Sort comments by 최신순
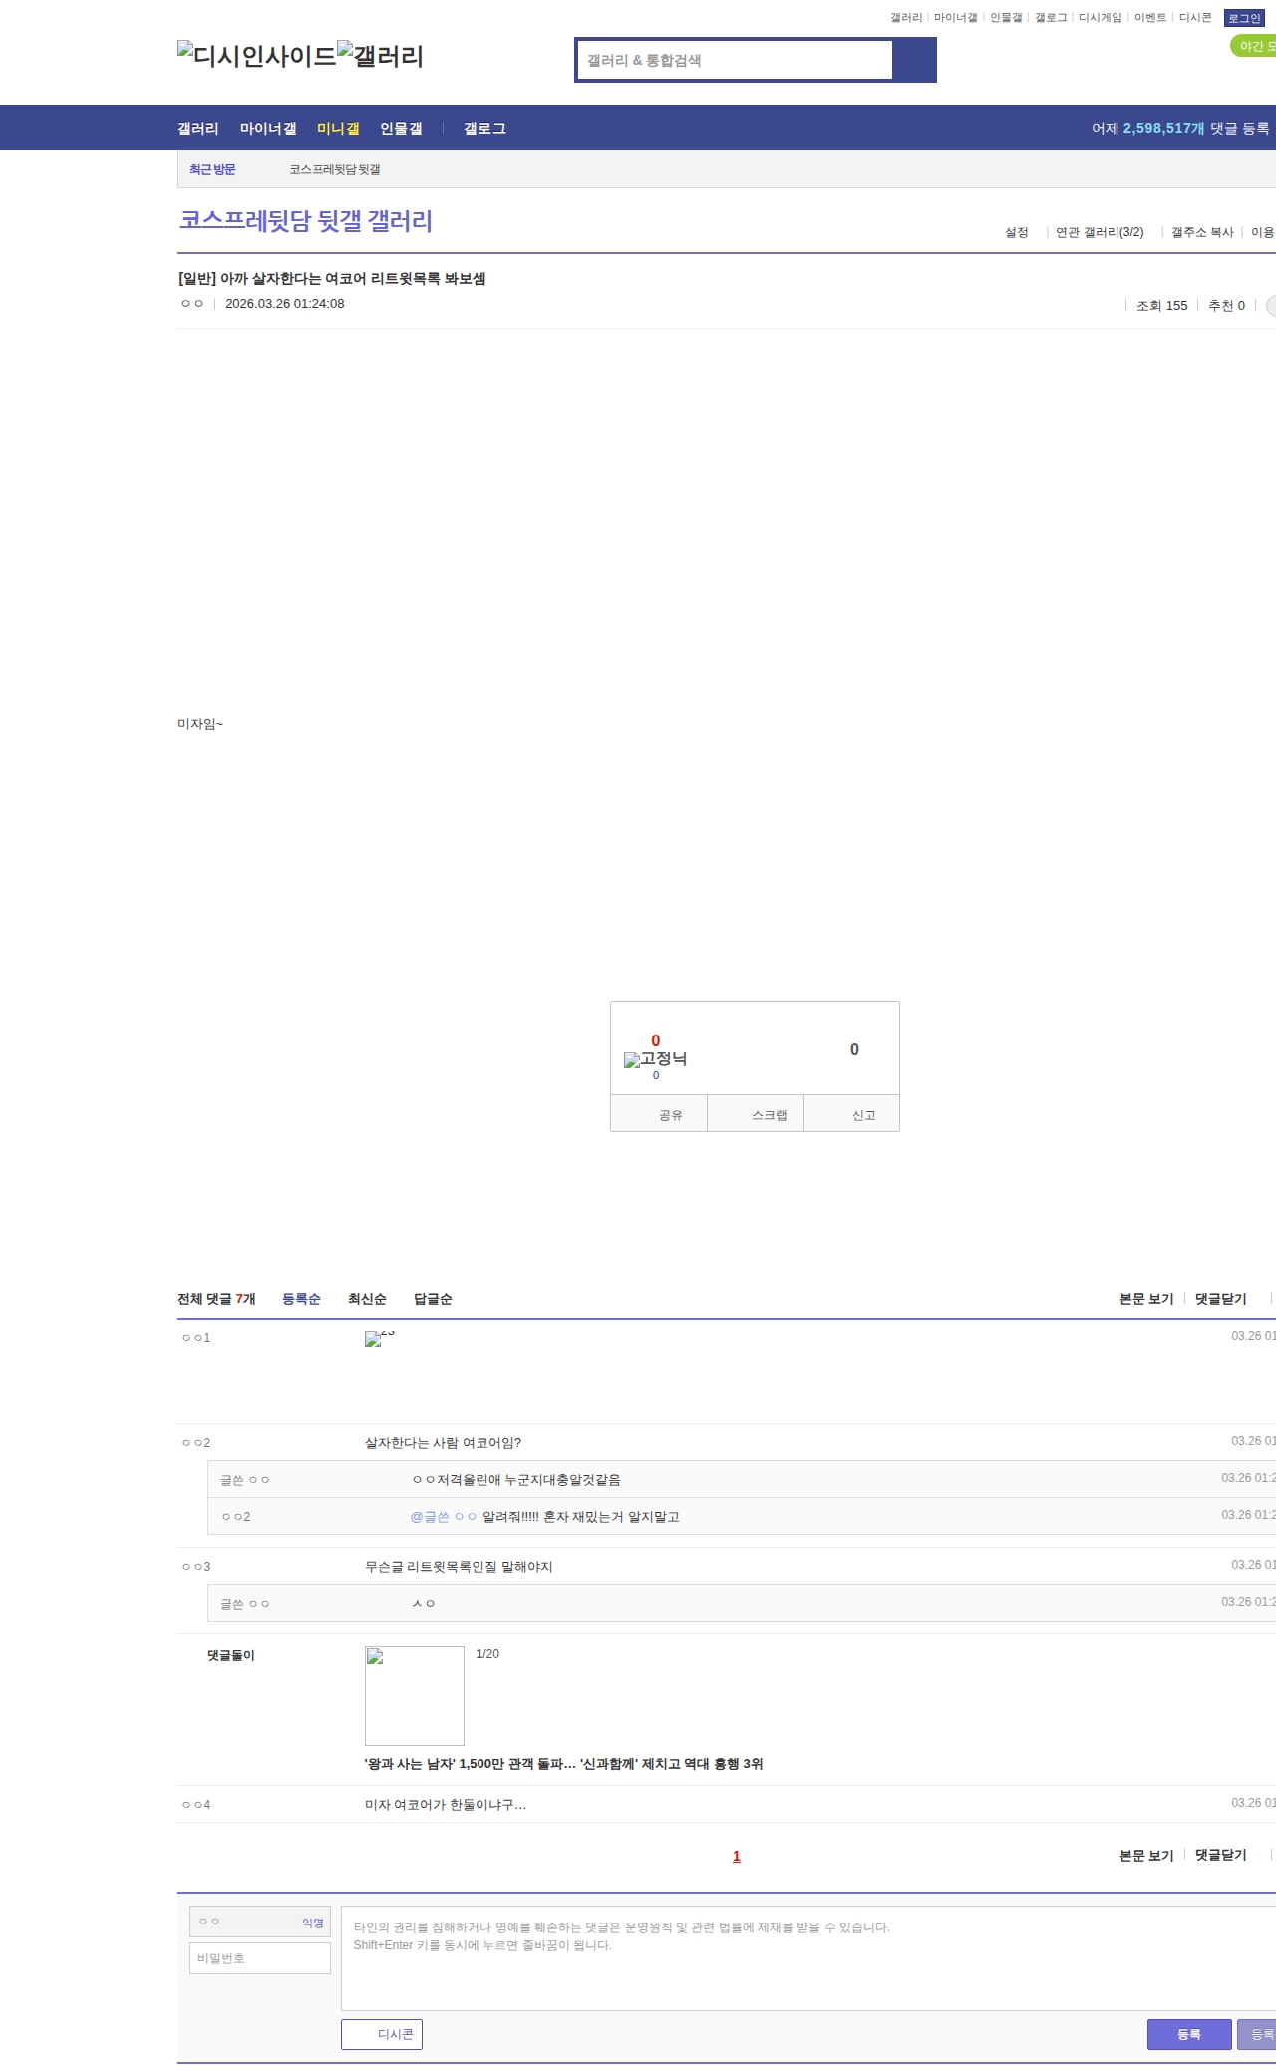 (367, 1299)
